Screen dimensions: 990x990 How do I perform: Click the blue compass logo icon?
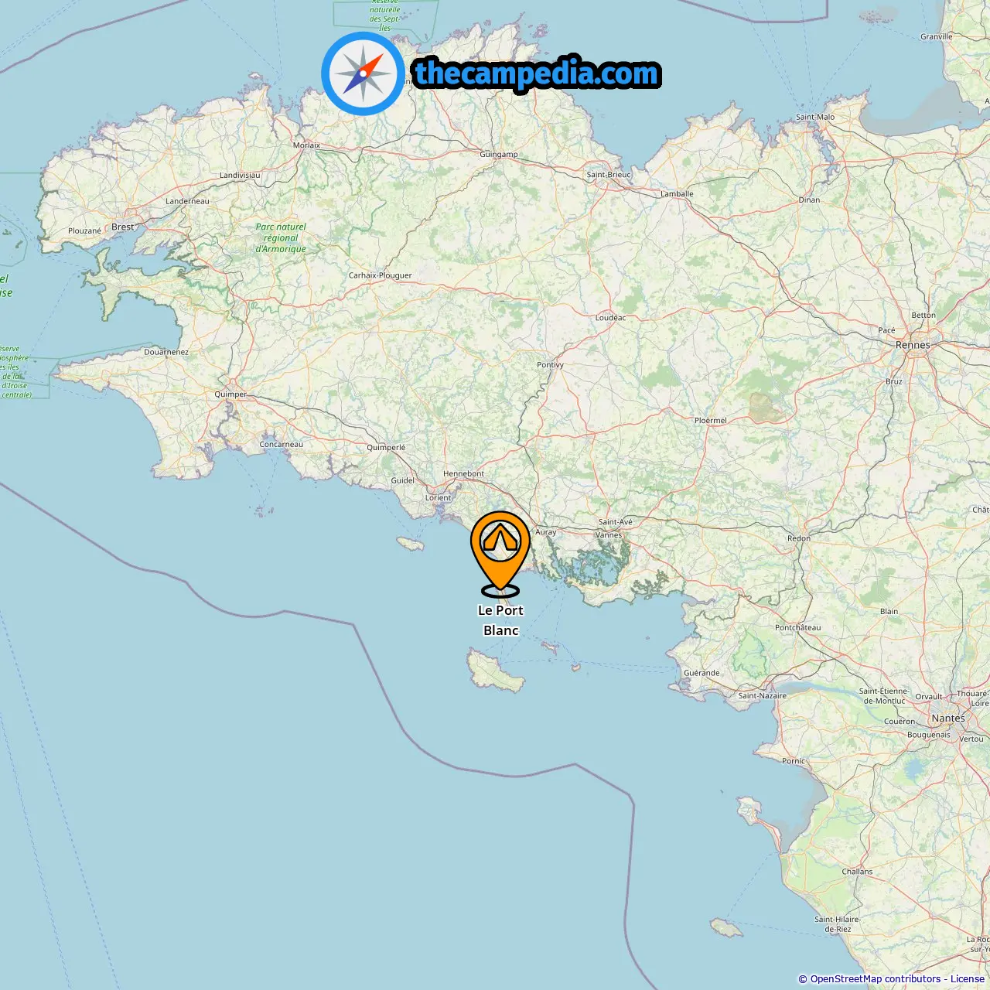coord(363,73)
